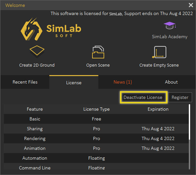This screenshot has width=196, height=175.
Task: Click the Open Scene folder icon
Action: point(98,53)
